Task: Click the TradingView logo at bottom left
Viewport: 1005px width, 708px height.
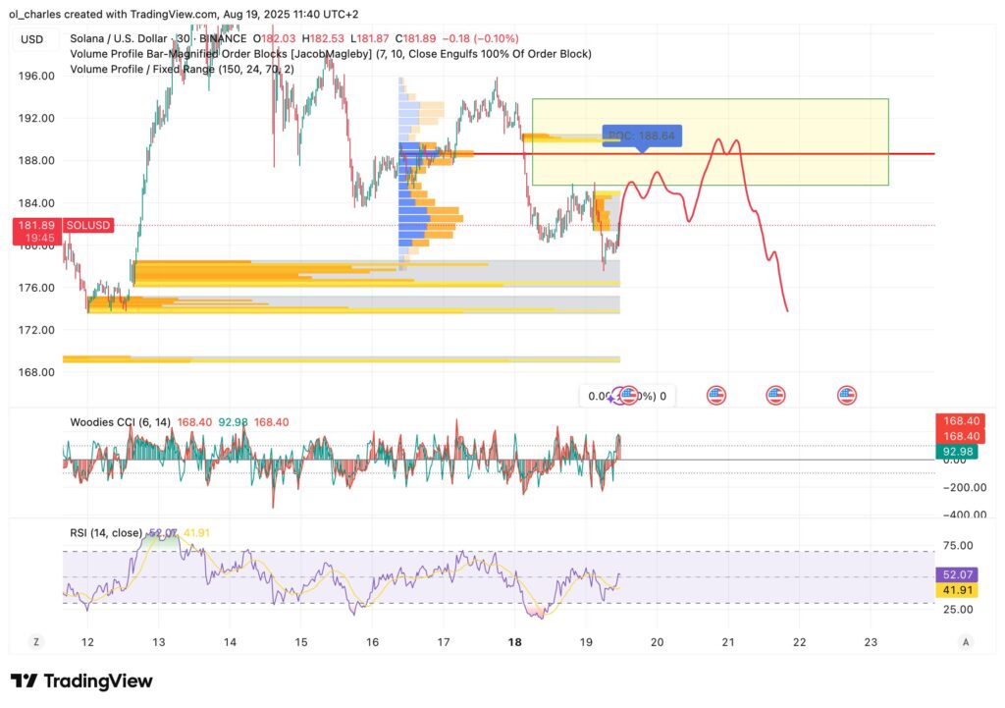Action: coord(81,681)
